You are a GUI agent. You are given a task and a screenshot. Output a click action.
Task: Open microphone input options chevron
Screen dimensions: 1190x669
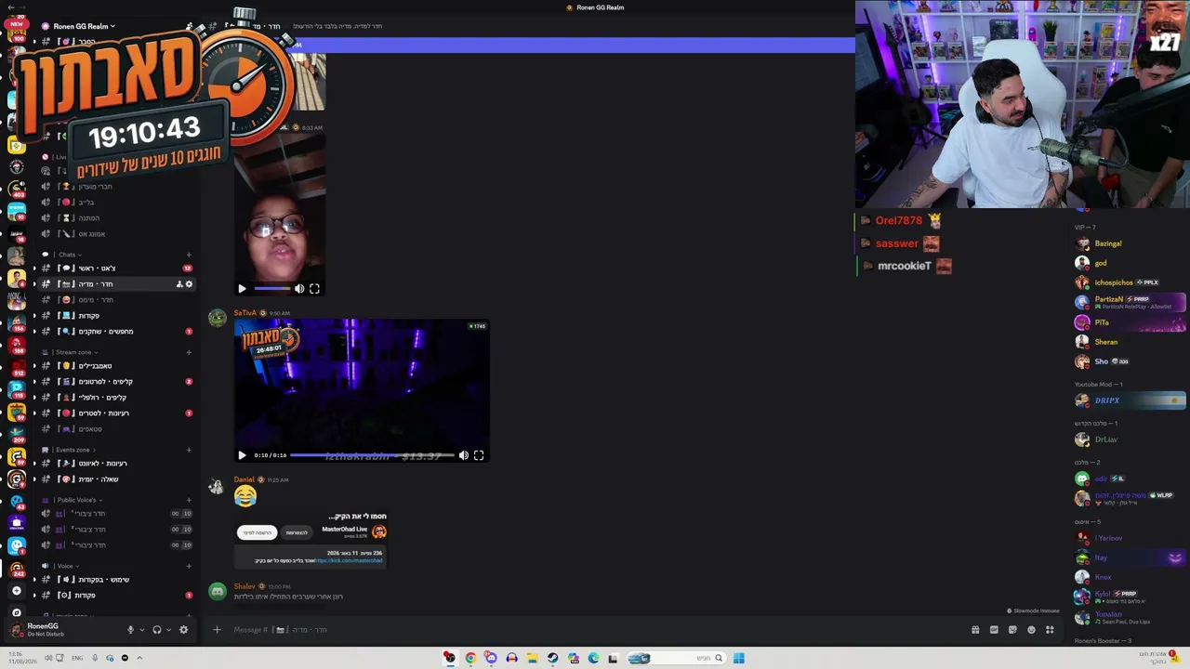coord(141,630)
